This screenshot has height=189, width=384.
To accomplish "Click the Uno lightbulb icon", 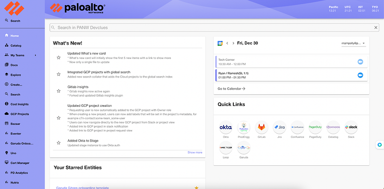I will tap(6, 153).
